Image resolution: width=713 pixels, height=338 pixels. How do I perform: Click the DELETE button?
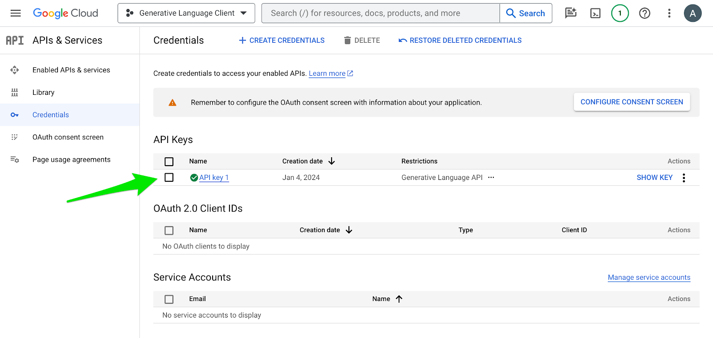pyautogui.click(x=362, y=41)
